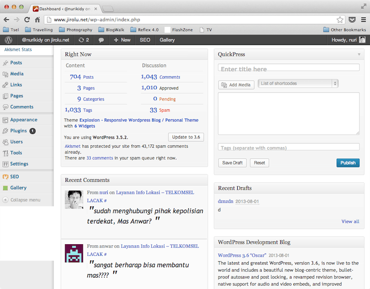Click the comments bubble icon in admin bar
The width and height of the screenshot is (370, 289).
[x=101, y=40]
